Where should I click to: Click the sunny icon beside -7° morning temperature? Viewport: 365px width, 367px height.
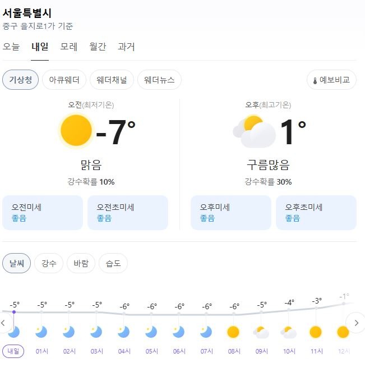76,130
